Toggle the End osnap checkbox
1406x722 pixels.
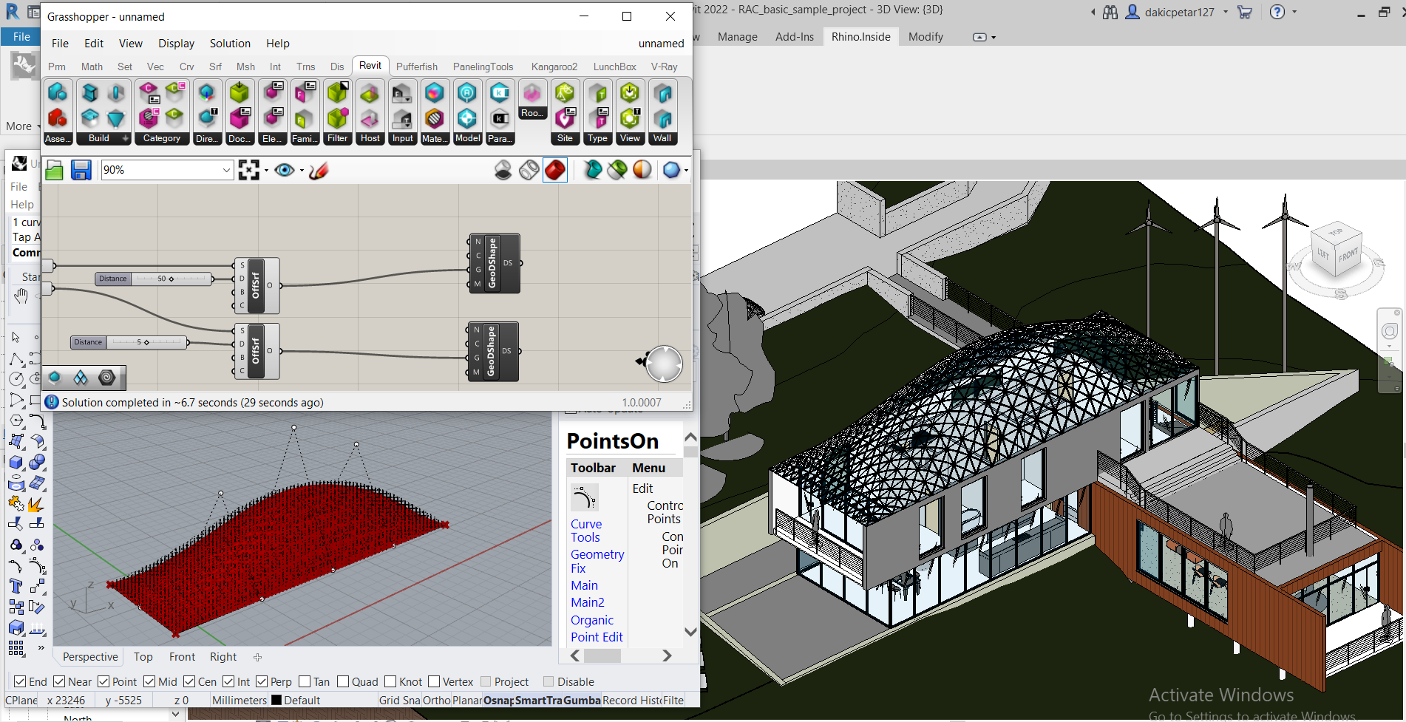[20, 681]
